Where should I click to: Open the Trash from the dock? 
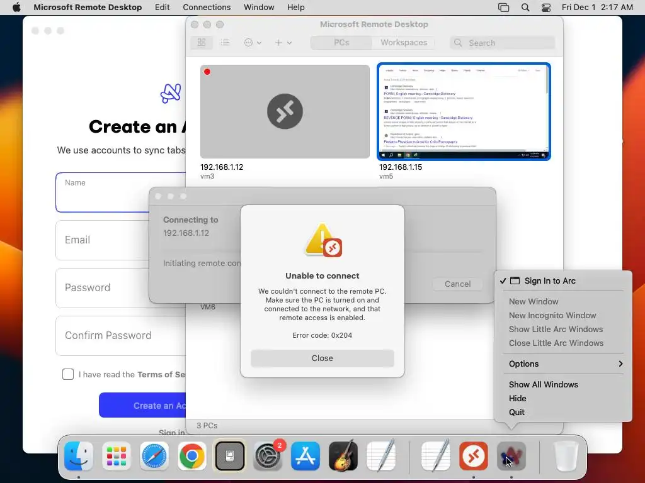pyautogui.click(x=566, y=456)
